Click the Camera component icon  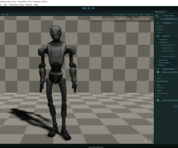158,36
